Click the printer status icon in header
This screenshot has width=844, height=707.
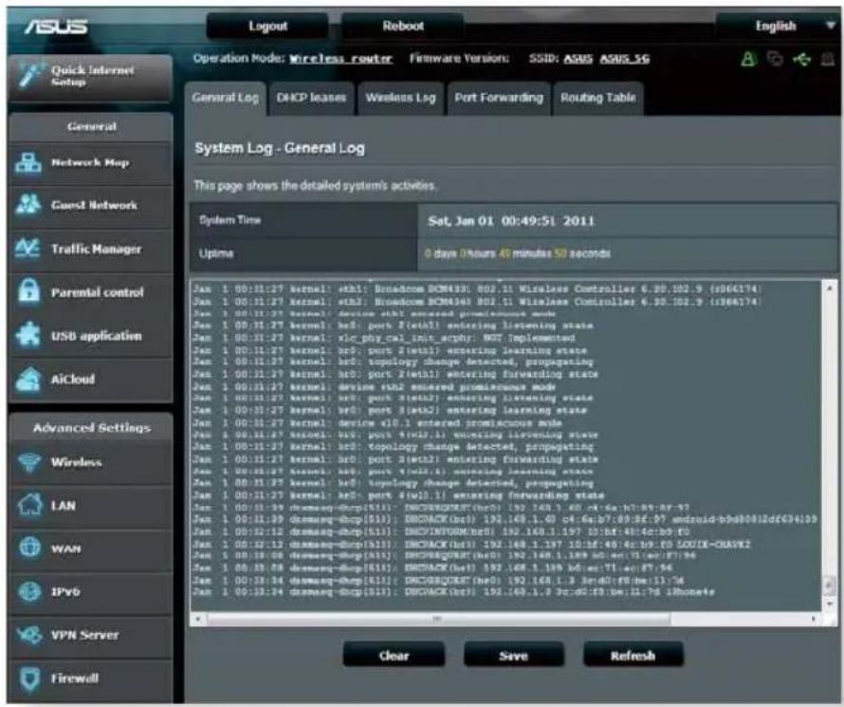(827, 59)
